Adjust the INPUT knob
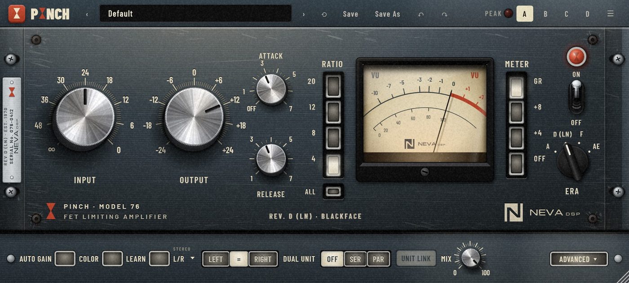The width and height of the screenshot is (629, 283). [x=85, y=118]
